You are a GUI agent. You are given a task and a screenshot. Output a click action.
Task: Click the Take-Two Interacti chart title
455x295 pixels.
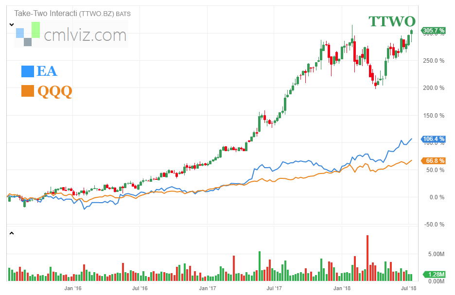click(72, 14)
